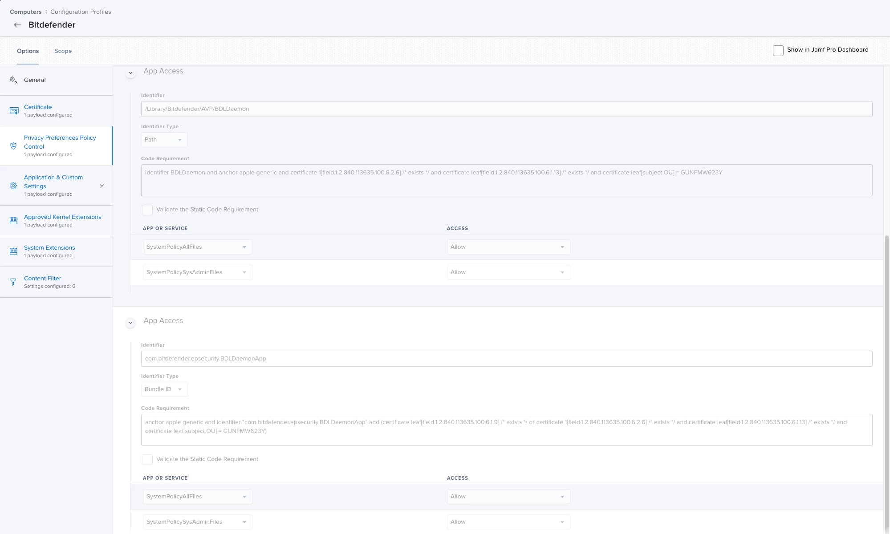Open Computers breadcrumb link
This screenshot has height=534, width=890.
pyautogui.click(x=25, y=12)
